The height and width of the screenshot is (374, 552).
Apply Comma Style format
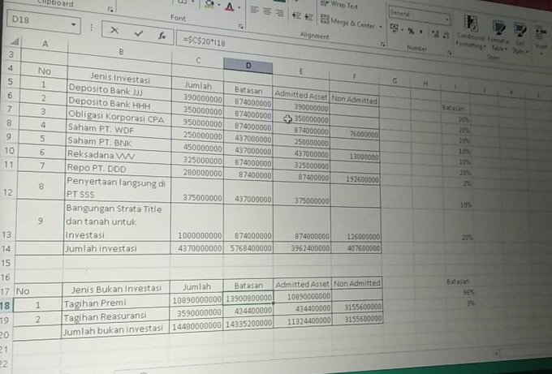click(420, 32)
